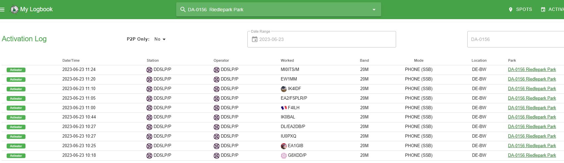
Task: Expand the park search dropdown arrow
Action: coord(374,10)
